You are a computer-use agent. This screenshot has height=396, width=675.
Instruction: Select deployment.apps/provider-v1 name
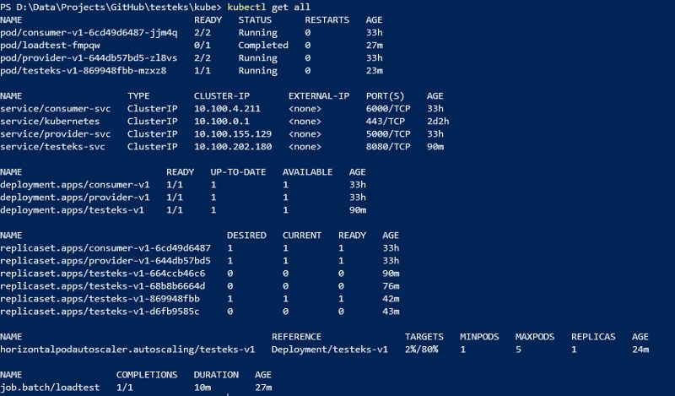click(x=75, y=198)
